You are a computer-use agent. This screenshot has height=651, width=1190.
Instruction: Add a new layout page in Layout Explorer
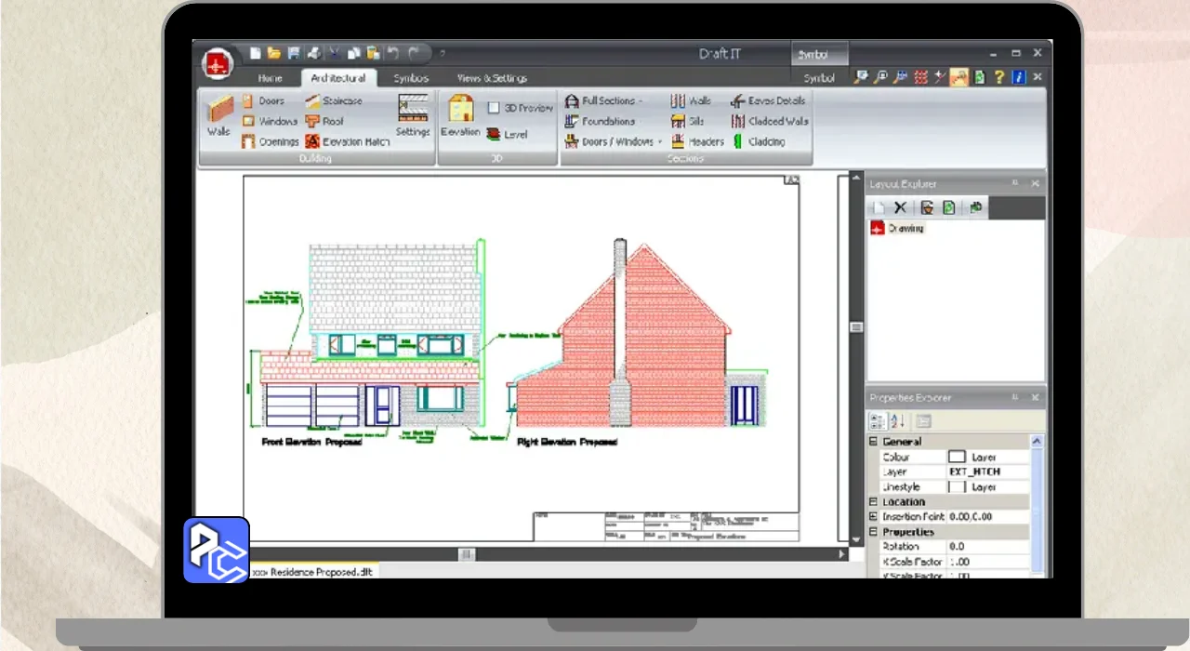[x=879, y=207]
